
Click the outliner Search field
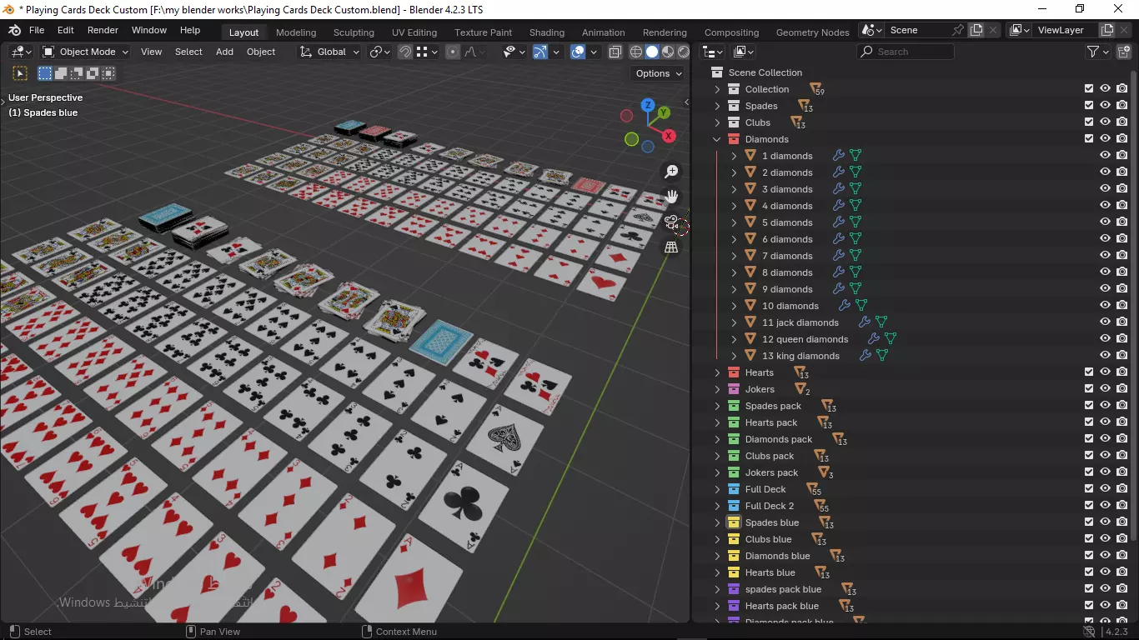click(906, 52)
